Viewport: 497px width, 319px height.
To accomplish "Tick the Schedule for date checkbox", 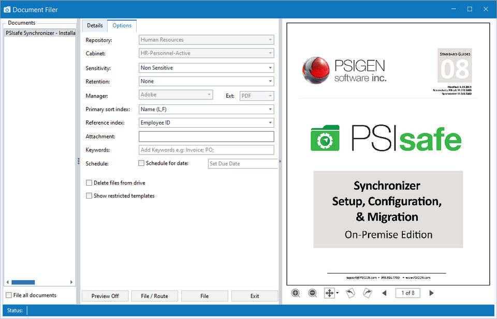I will [x=141, y=163].
